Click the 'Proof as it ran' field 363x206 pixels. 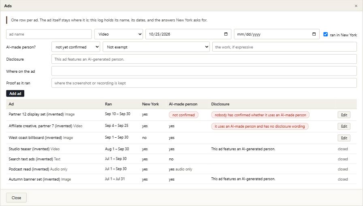204,83
